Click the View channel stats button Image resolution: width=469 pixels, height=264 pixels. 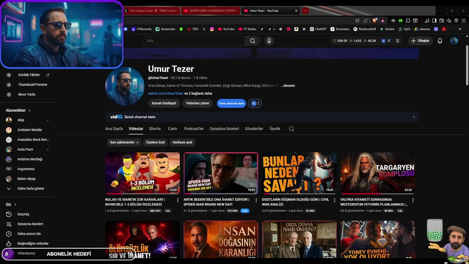(231, 103)
